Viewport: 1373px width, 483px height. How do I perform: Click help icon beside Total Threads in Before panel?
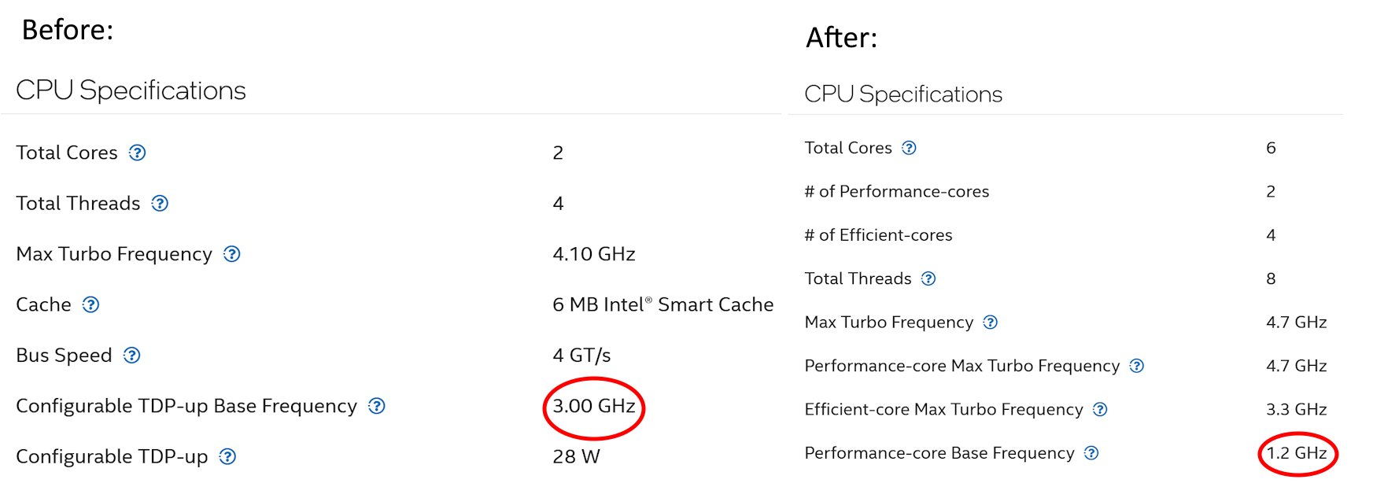pyautogui.click(x=160, y=204)
